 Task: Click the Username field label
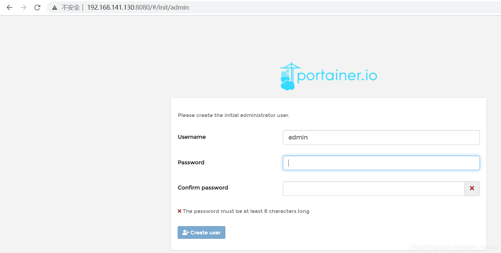[x=191, y=137]
